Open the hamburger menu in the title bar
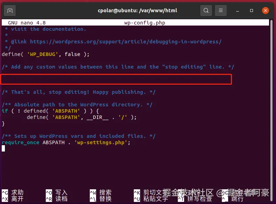 (221, 10)
